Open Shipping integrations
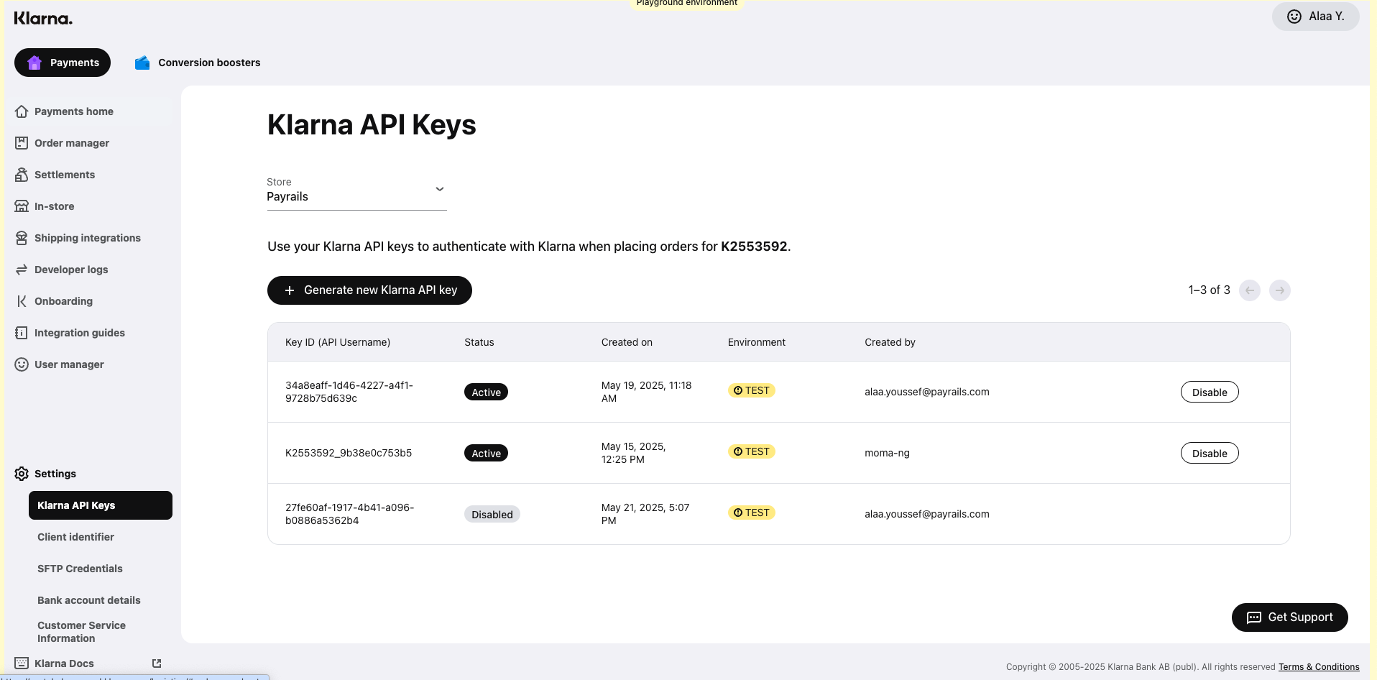Image resolution: width=1377 pixels, height=680 pixels. [87, 238]
